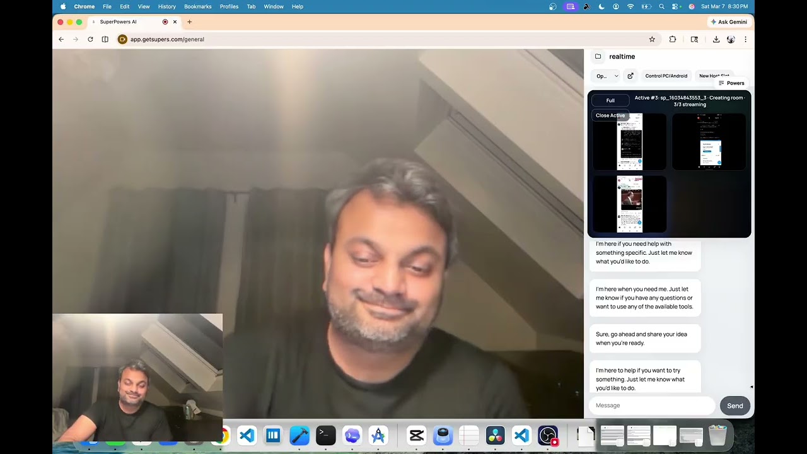
Task: Open the History menu
Action: click(x=167, y=6)
